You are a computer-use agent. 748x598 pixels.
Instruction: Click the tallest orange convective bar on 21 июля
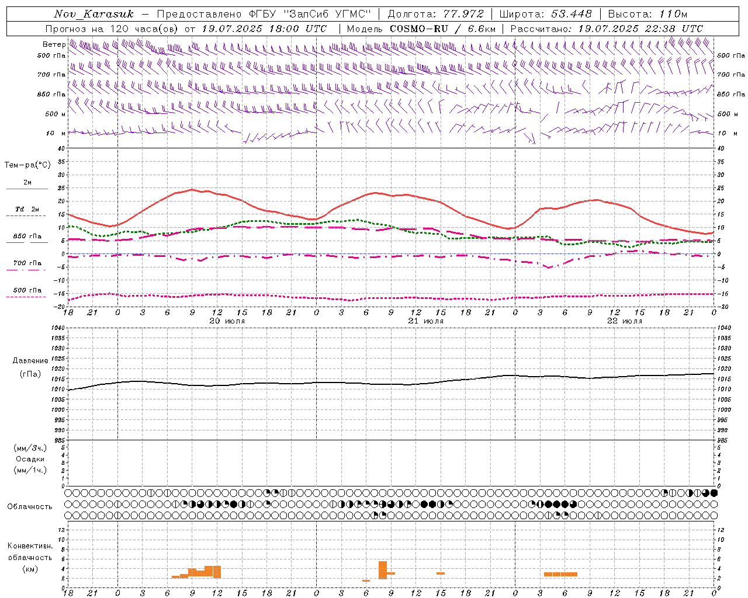383,570
